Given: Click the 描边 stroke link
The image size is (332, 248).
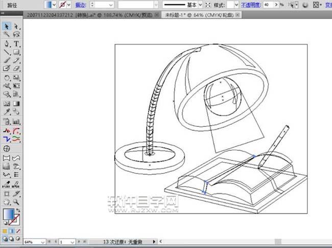Looking at the screenshot, I should click(x=81, y=4).
